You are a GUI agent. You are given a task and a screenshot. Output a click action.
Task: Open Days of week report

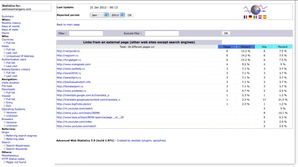click(x=10, y=30)
